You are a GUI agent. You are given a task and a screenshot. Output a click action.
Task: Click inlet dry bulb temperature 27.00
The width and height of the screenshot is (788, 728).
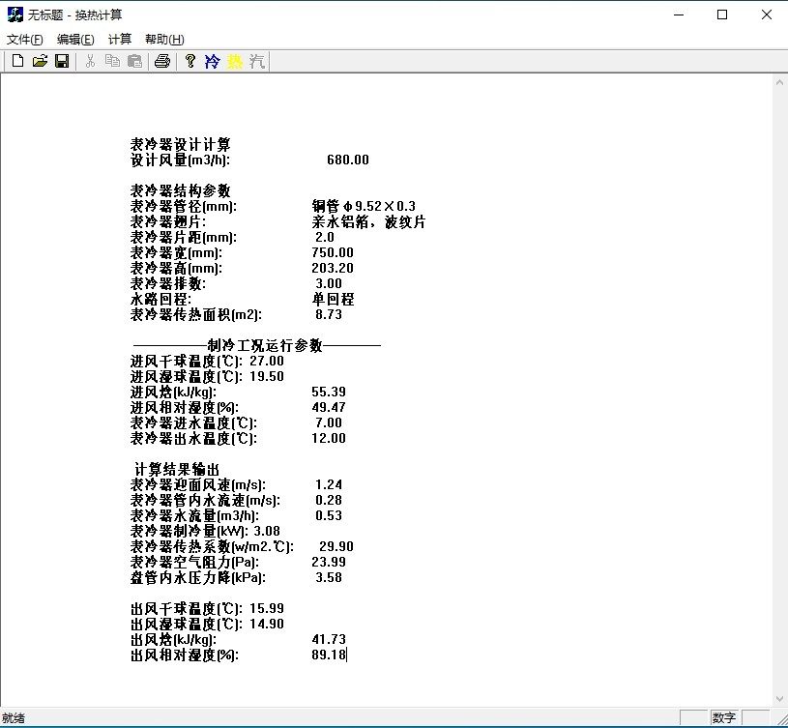click(x=267, y=362)
